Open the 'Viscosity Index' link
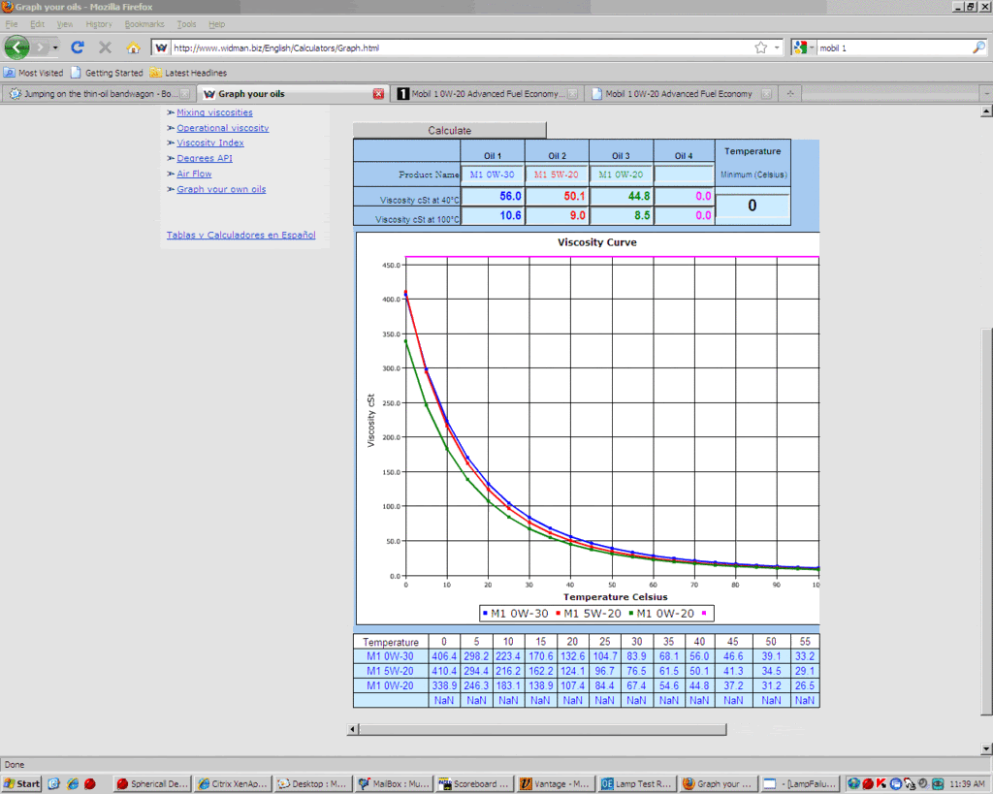Screen dimensions: 993x794 (x=210, y=143)
